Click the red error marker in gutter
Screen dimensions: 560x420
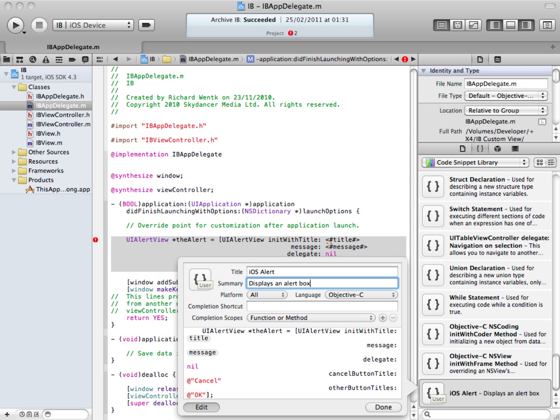click(95, 240)
